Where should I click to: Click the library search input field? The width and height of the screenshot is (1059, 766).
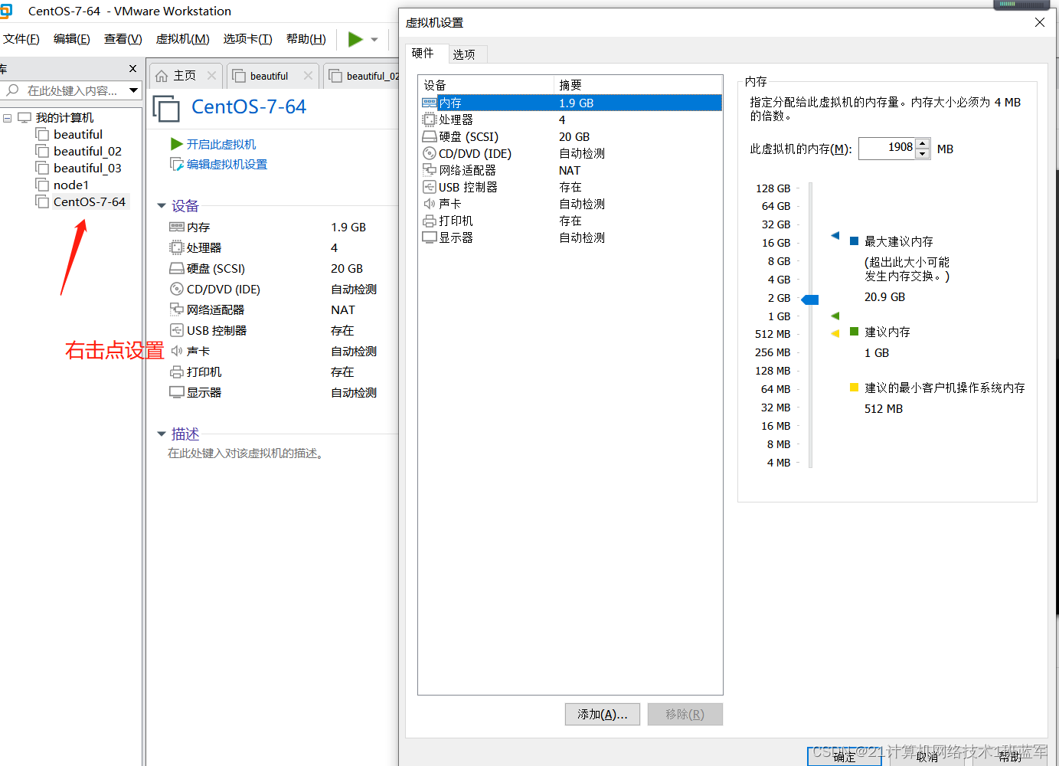coord(65,90)
